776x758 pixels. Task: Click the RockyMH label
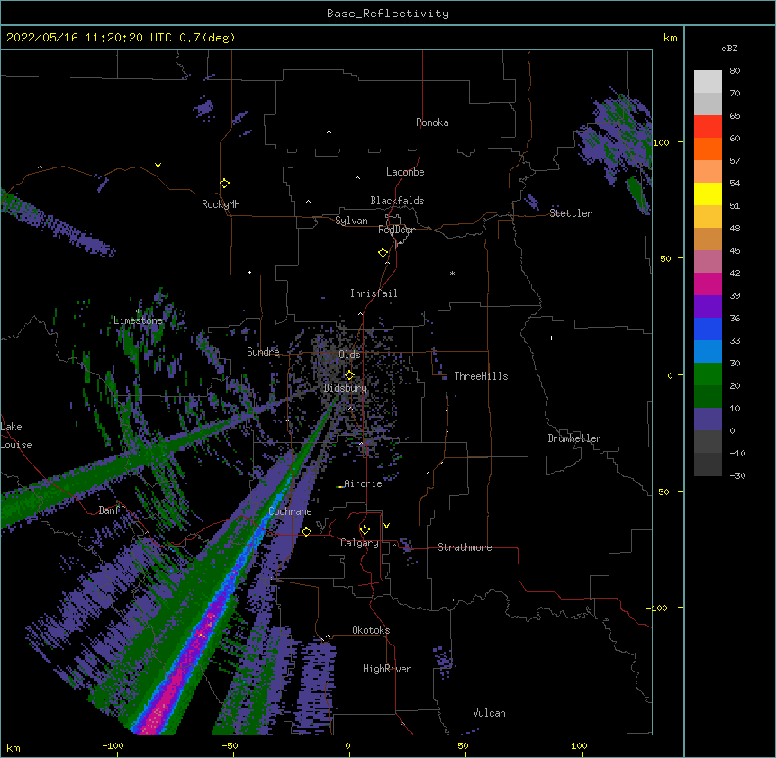(221, 204)
